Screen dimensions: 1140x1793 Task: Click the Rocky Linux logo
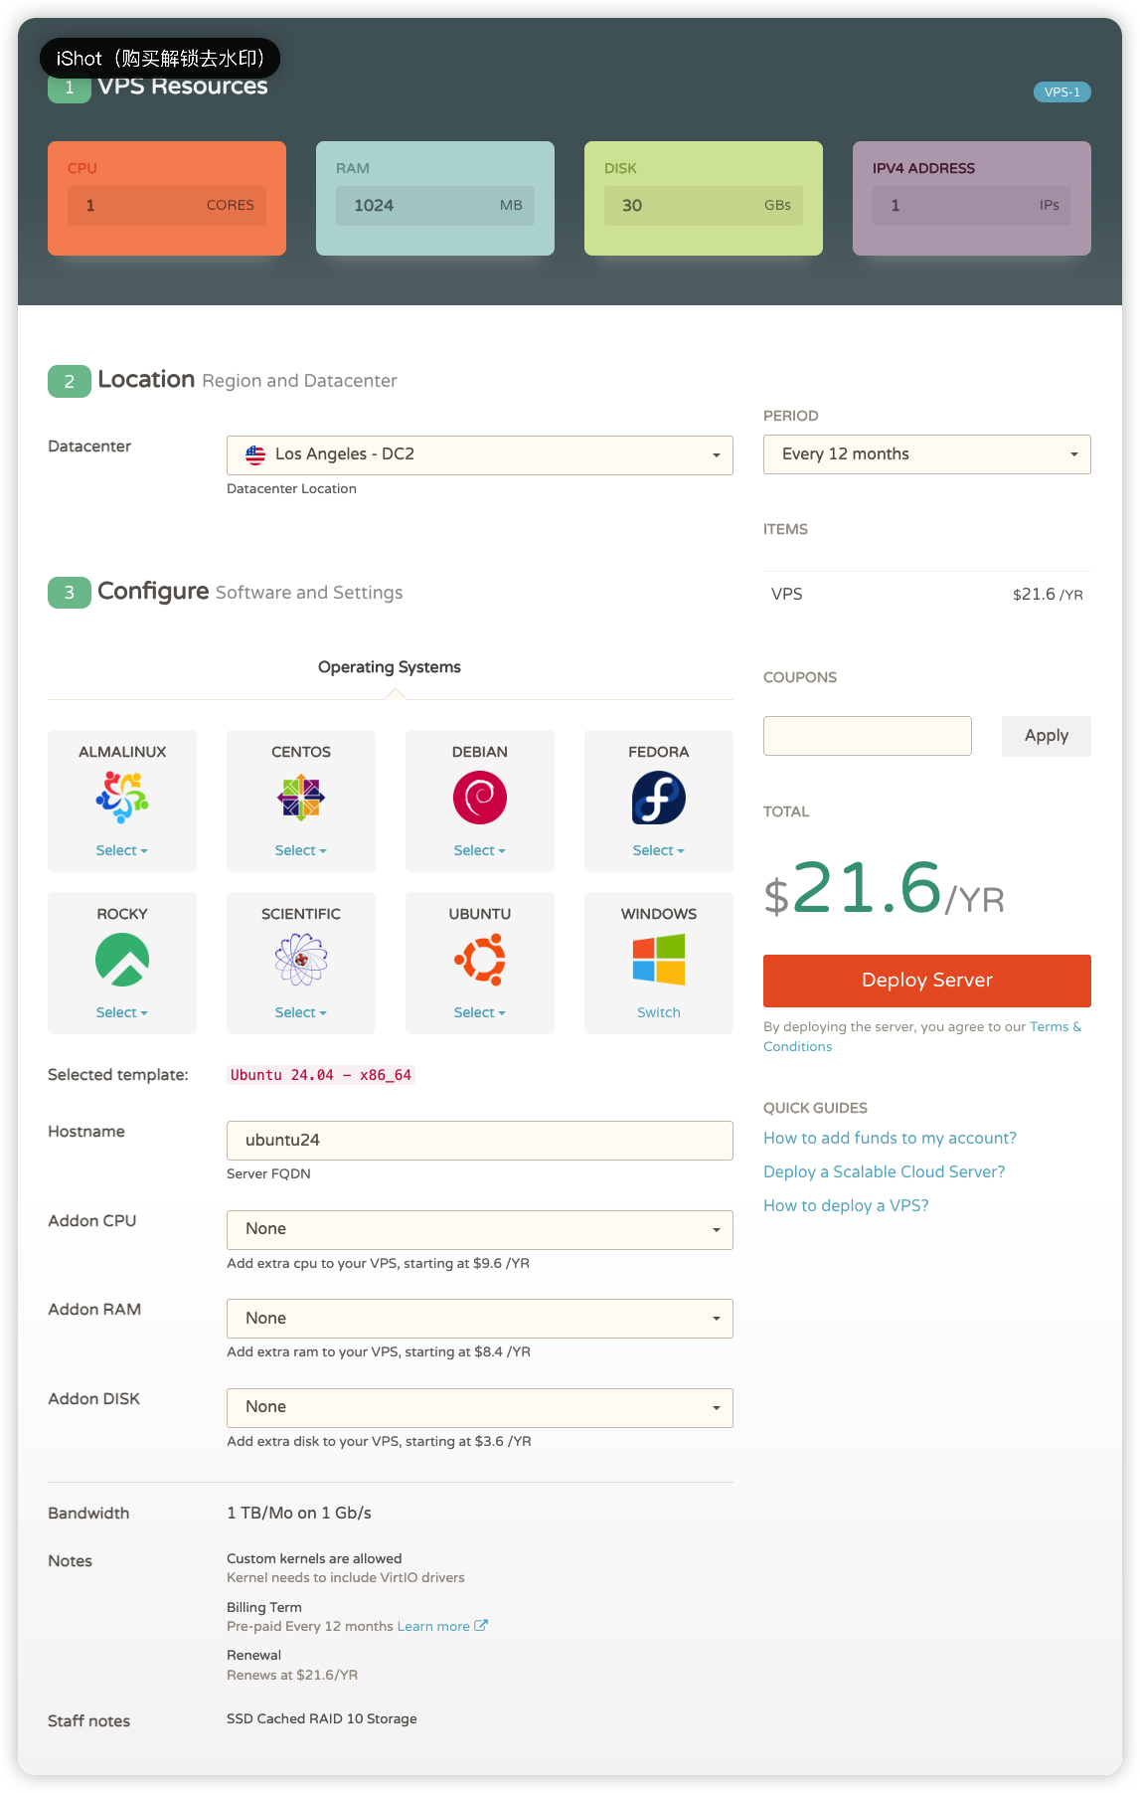122,960
